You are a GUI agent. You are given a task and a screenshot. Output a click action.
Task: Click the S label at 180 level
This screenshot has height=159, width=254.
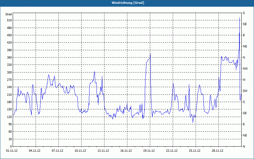pyautogui.click(x=244, y=102)
